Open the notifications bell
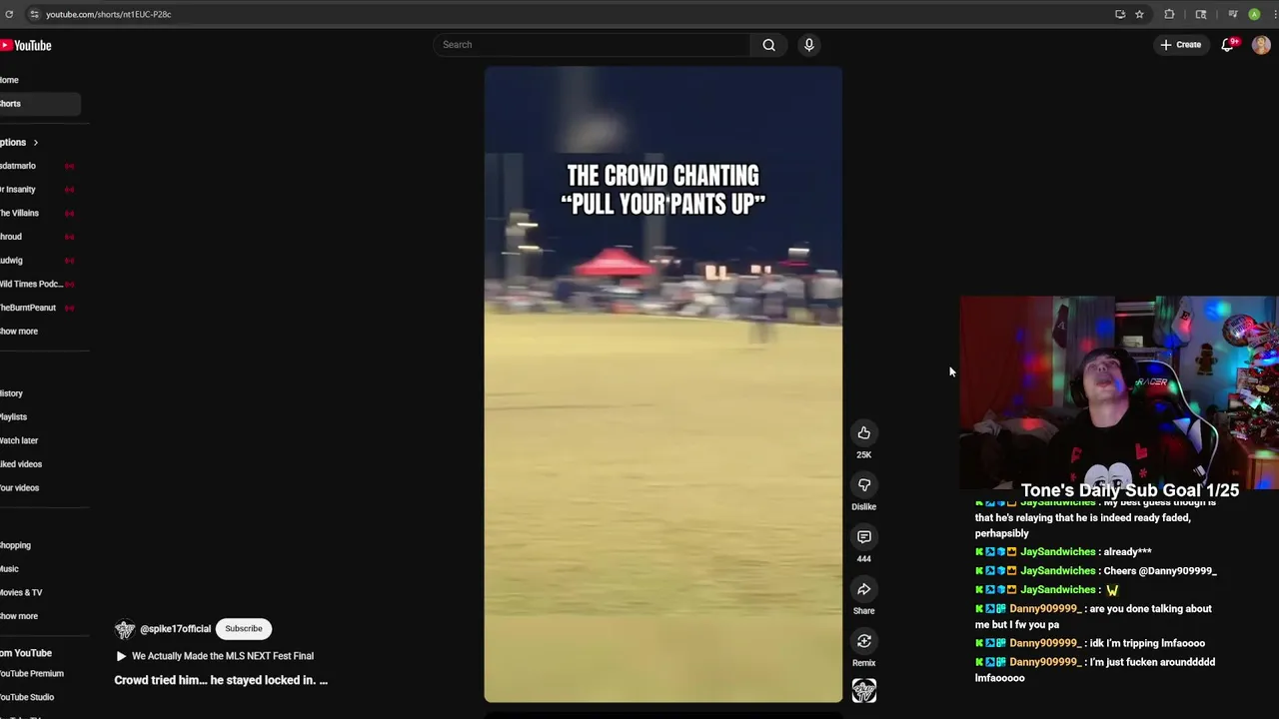The image size is (1279, 719). pos(1228,45)
